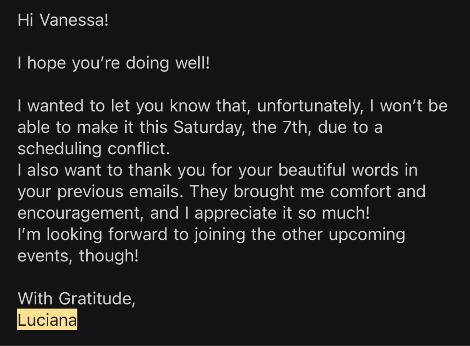
Task: Click the highlighted name Luciana
Action: 47,320
